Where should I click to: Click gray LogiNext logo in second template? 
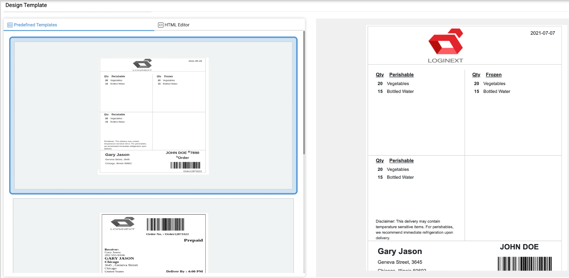point(123,223)
